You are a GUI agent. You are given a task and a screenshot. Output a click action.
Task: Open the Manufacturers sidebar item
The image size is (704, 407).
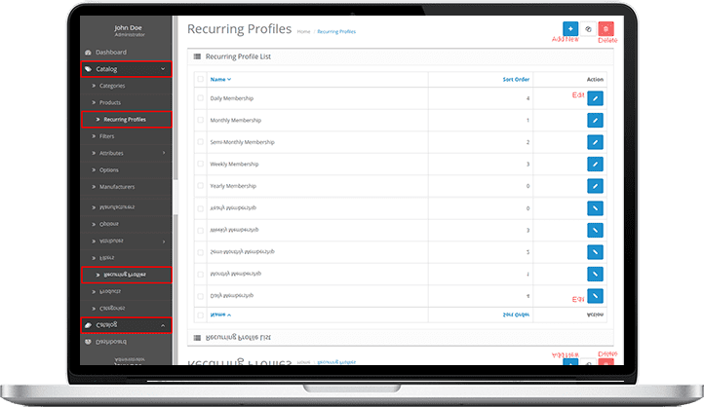coord(117,186)
